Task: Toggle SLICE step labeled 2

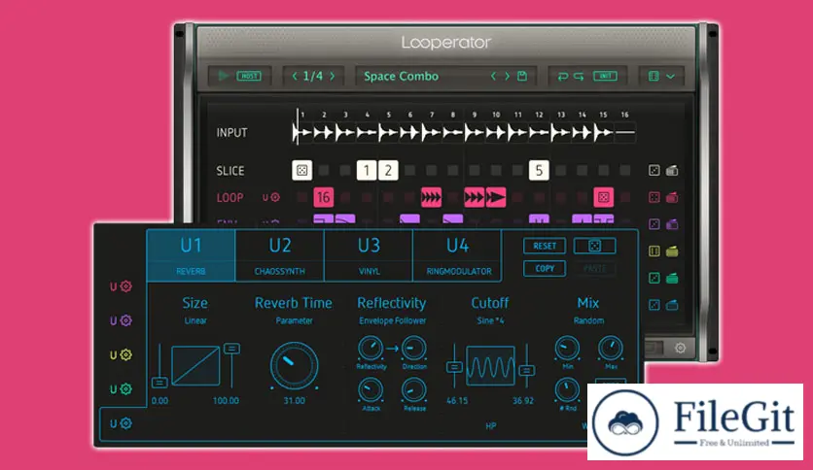Action: [x=388, y=170]
